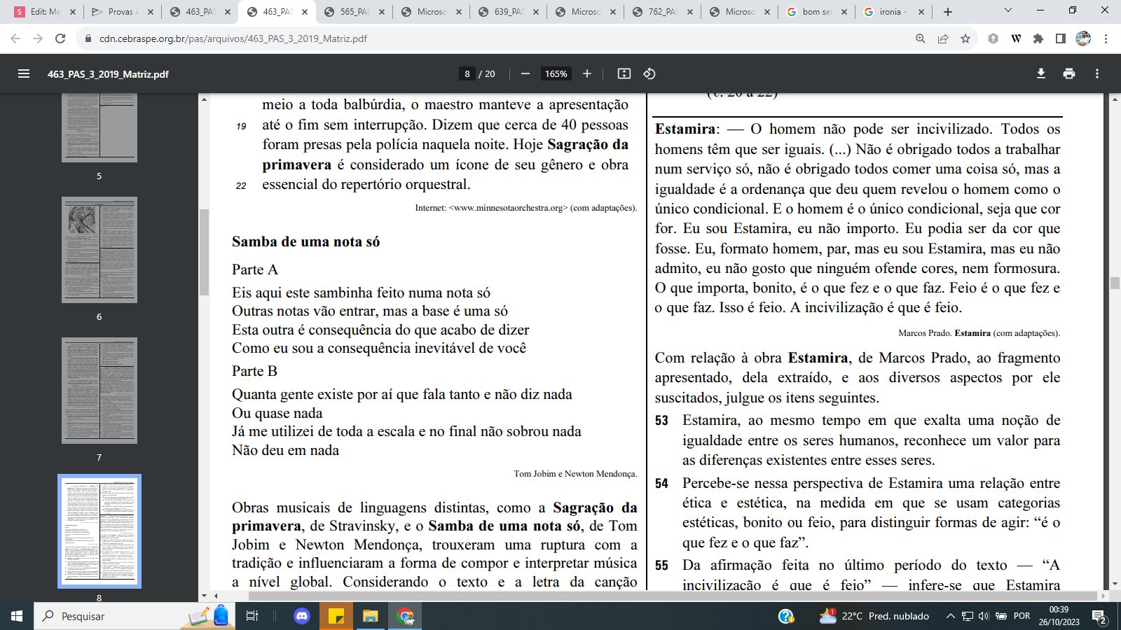Open the shield extension icon
This screenshot has width=1121, height=630.
(993, 38)
